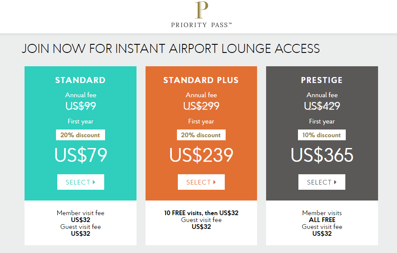397x253 pixels.
Task: Click the US$79 first year price
Action: (81, 155)
